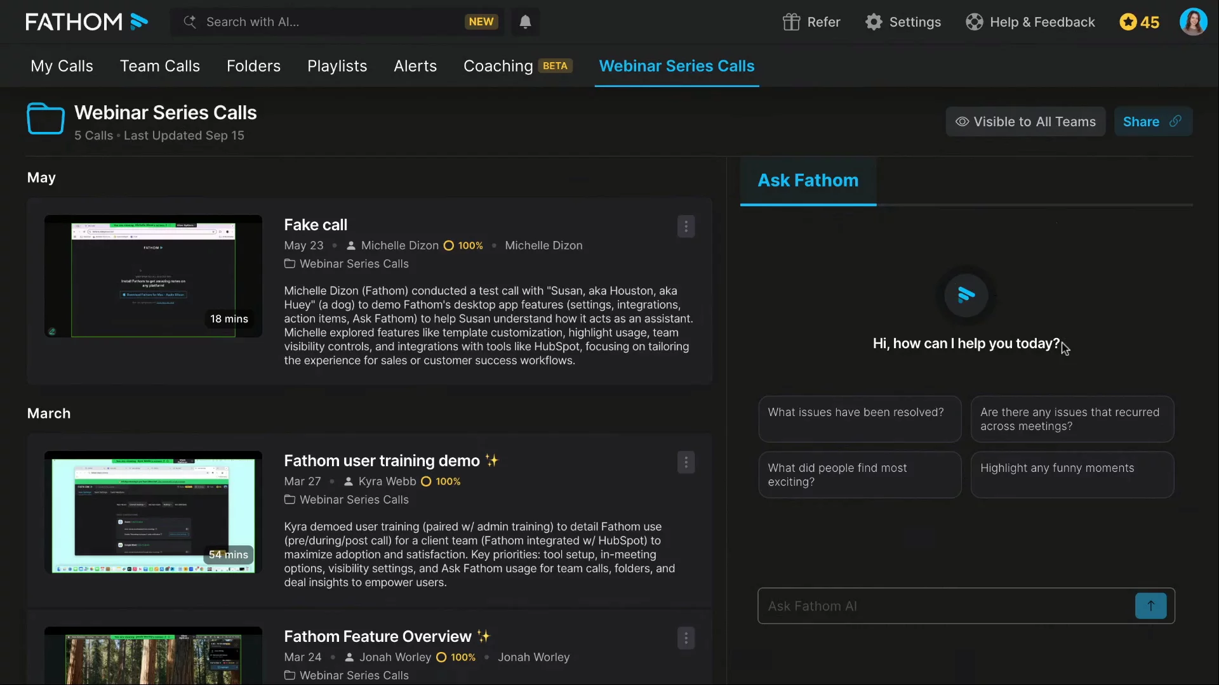The width and height of the screenshot is (1219, 685).
Task: Open options menu for Fake call
Action: (686, 226)
